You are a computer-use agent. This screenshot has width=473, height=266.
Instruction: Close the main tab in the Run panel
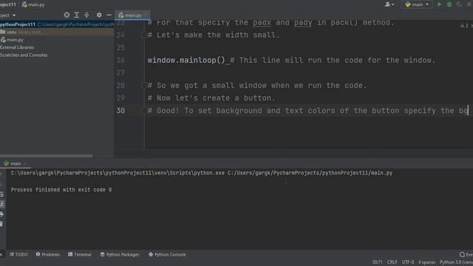point(25,163)
